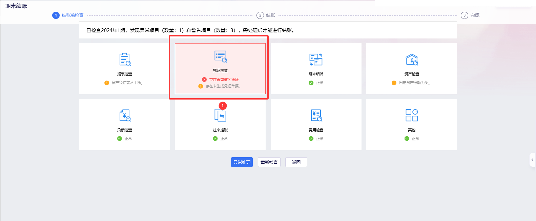Click the green check icon under 其他
This screenshot has height=221, width=536.
[407, 139]
